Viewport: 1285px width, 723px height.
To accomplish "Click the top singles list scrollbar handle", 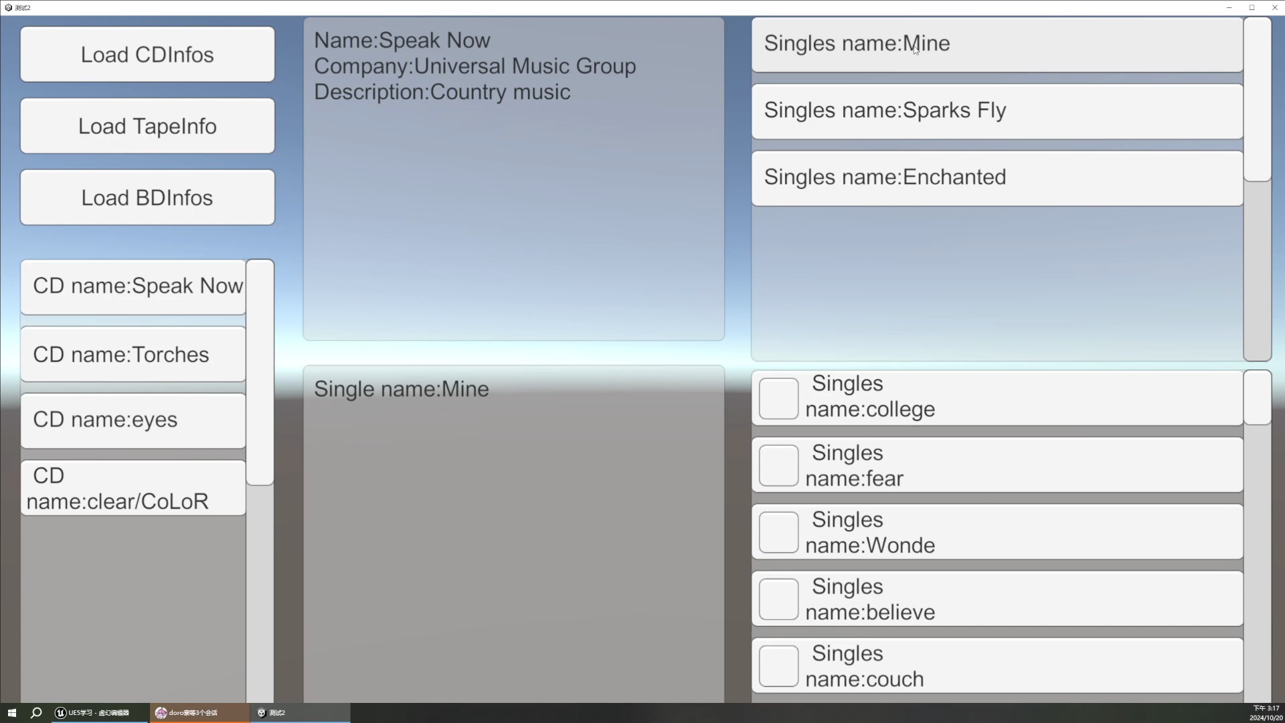I will (x=1258, y=99).
